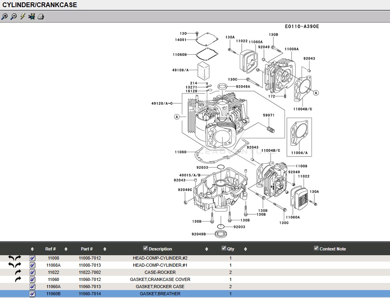Click the zoom in magnifier icon
The width and height of the screenshot is (390, 298).
pyautogui.click(x=4, y=17)
